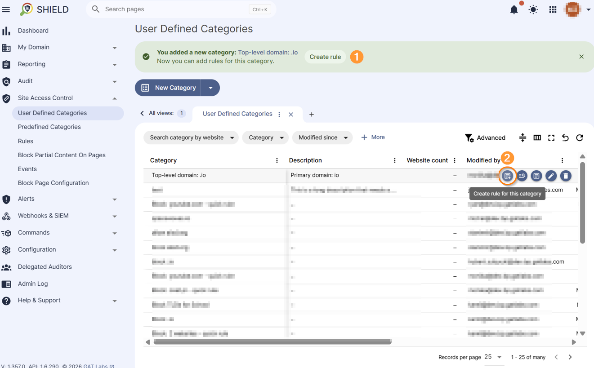Viewport: 594px width, 368px height.
Task: Click the New Category button
Action: (168, 88)
